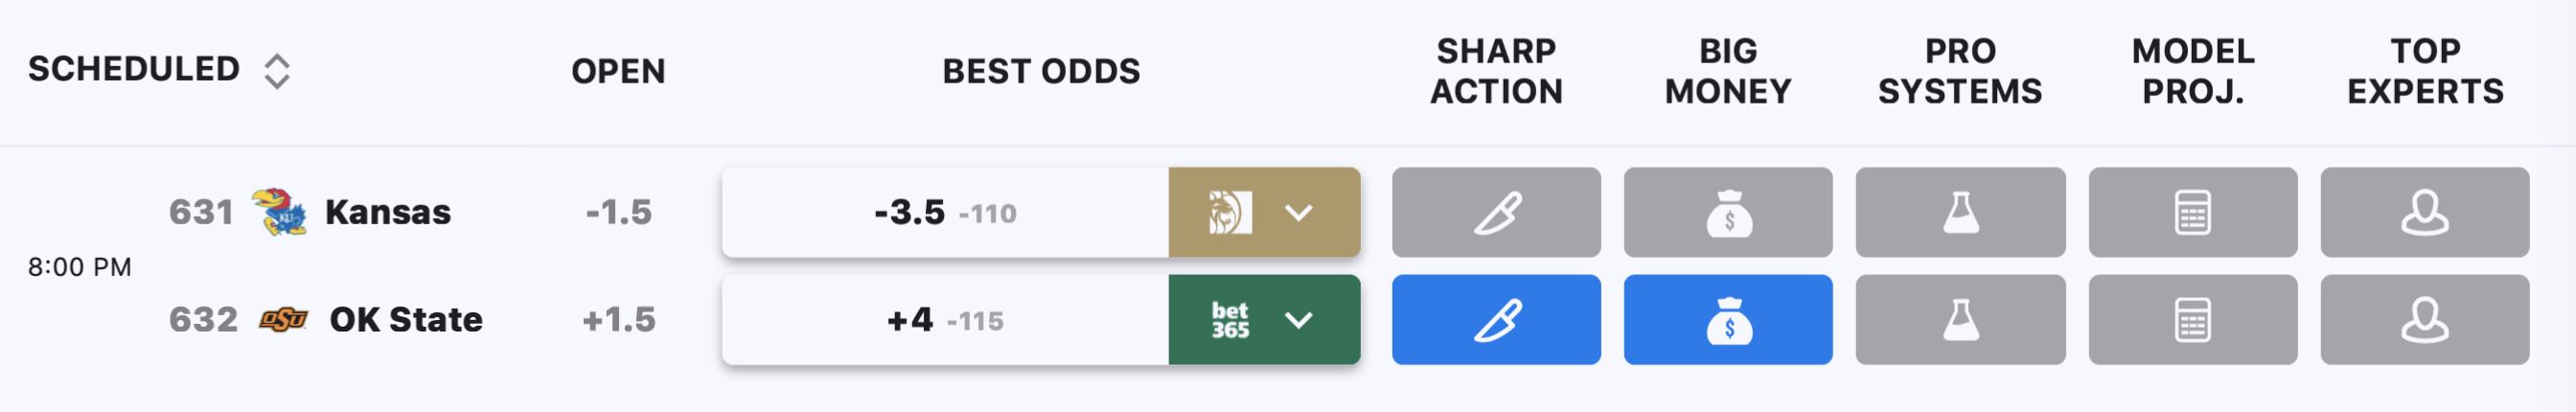Click Kansas Model Projection calculator icon
Screen dimensions: 2576x412
point(2193,212)
